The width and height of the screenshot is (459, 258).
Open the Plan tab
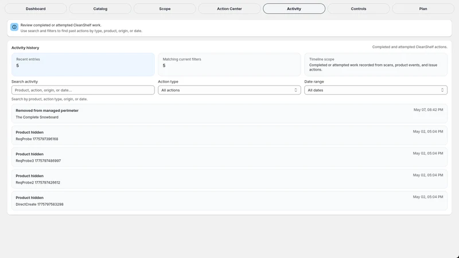point(423,9)
